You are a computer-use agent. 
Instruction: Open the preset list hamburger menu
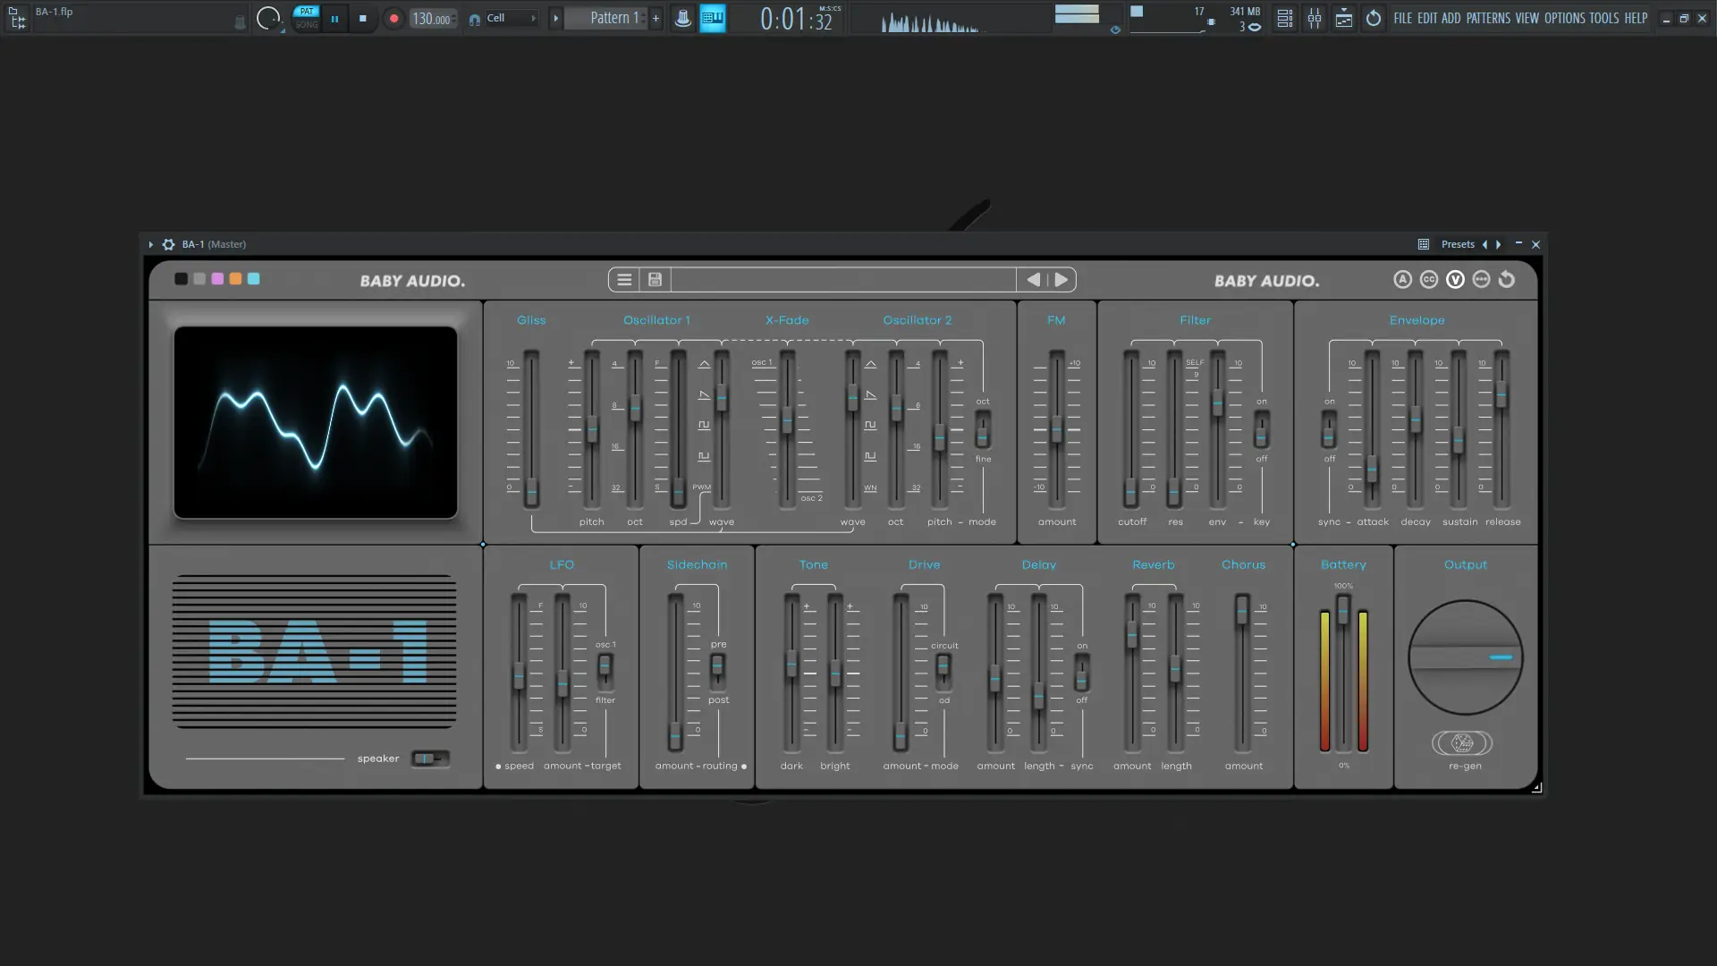[x=624, y=280]
